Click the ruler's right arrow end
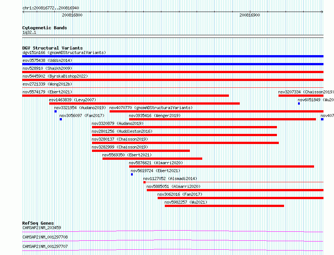This screenshot has height=255, width=334. pos(322,12)
